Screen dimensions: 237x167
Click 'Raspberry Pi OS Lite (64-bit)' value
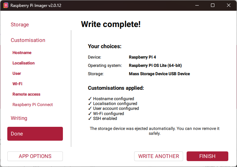(155, 65)
